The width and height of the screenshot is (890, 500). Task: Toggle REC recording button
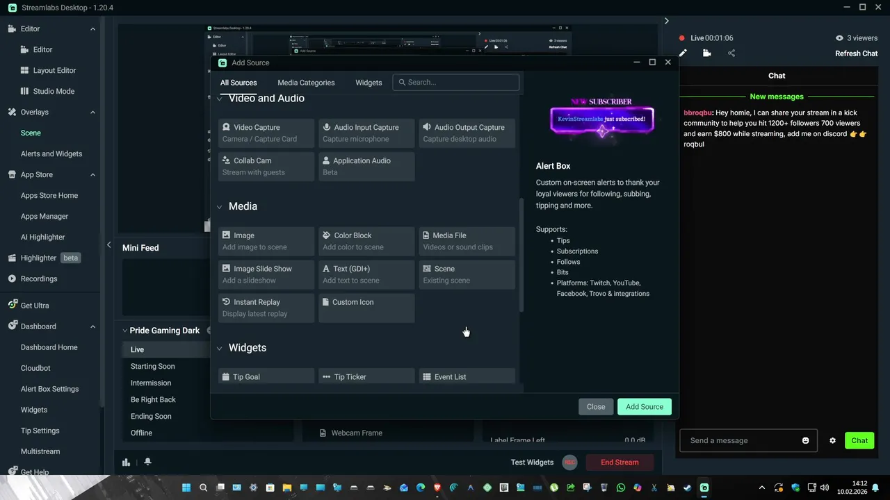tap(569, 462)
